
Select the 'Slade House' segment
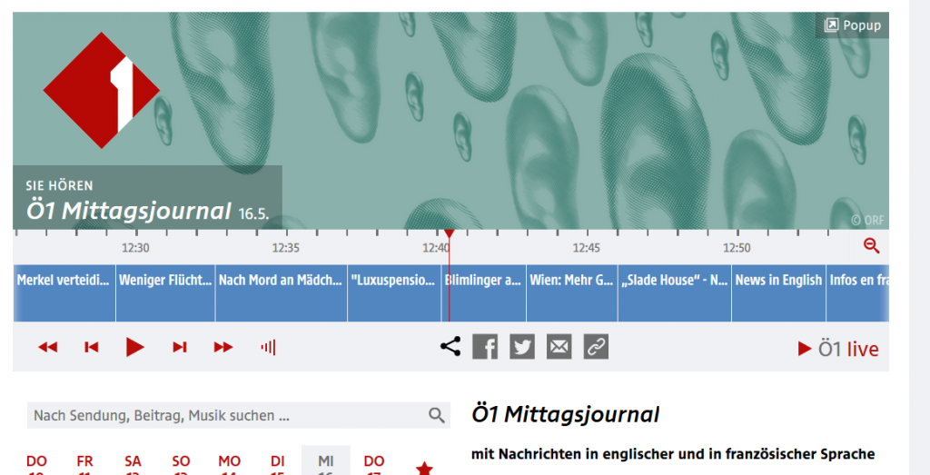point(675,293)
